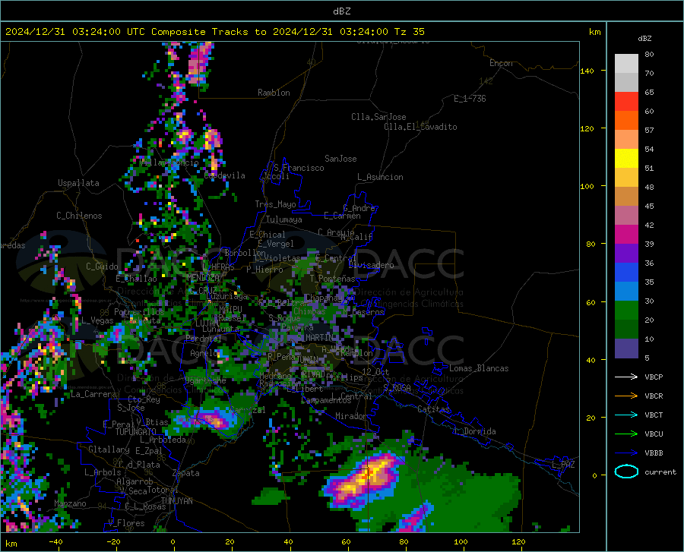684x552 pixels.
Task: Click the 'Encon' place label
Action: point(501,63)
